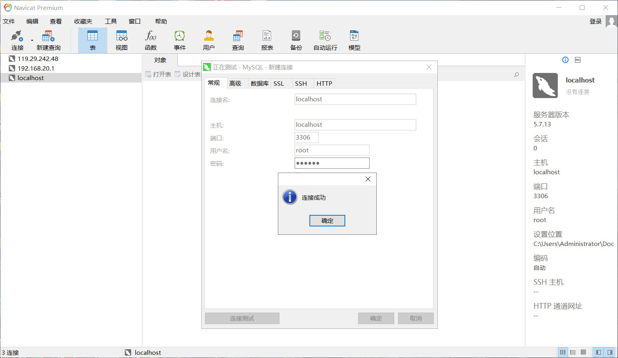Open the 文件 menu
The height and width of the screenshot is (358, 618).
[9, 22]
